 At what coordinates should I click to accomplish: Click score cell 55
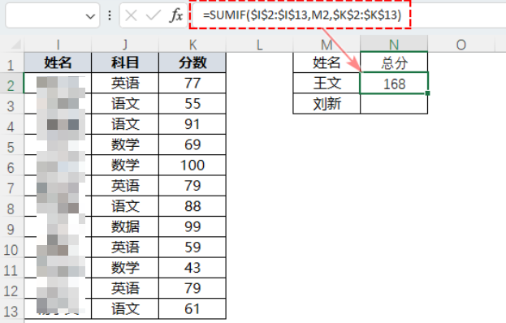192,104
